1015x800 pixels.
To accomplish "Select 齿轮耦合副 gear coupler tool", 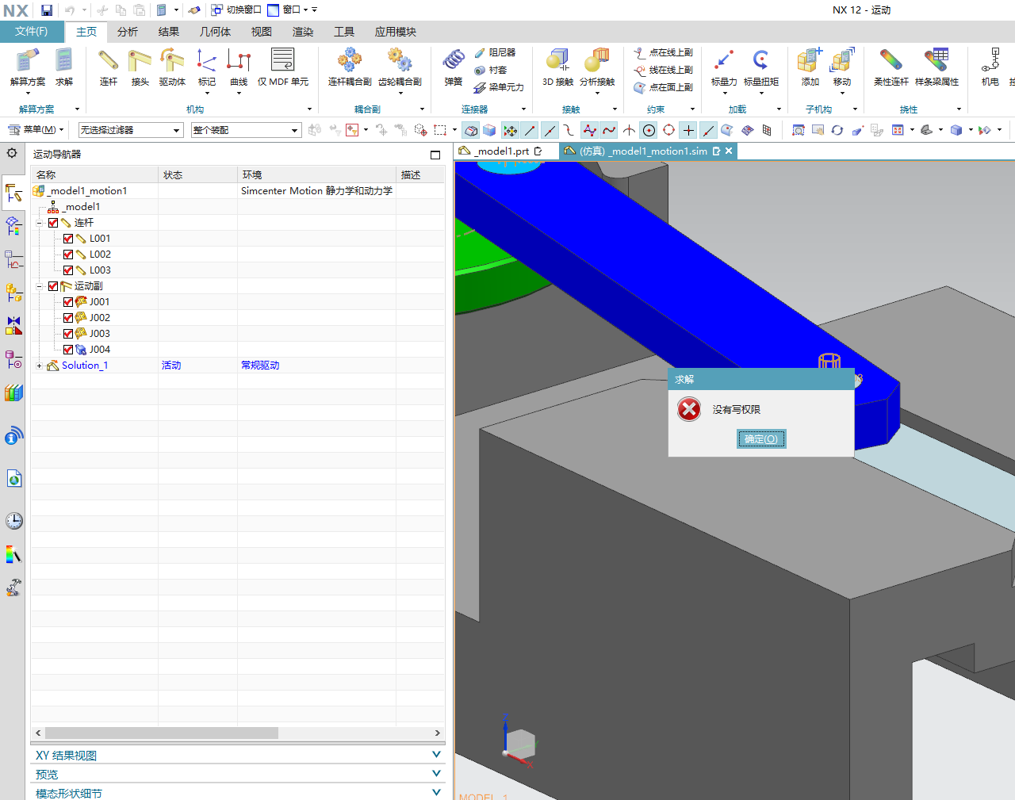I will pyautogui.click(x=400, y=67).
